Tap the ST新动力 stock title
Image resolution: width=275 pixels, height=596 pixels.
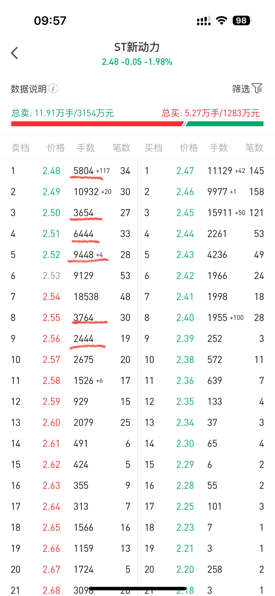click(x=137, y=47)
